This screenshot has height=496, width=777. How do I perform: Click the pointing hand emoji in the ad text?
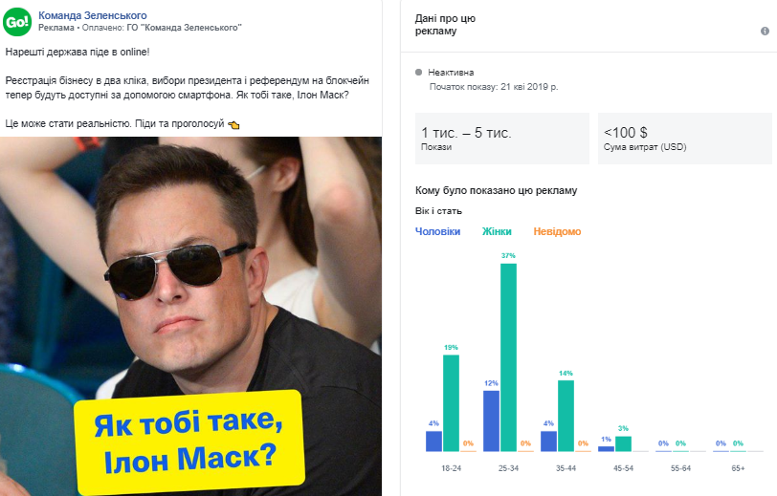click(233, 124)
